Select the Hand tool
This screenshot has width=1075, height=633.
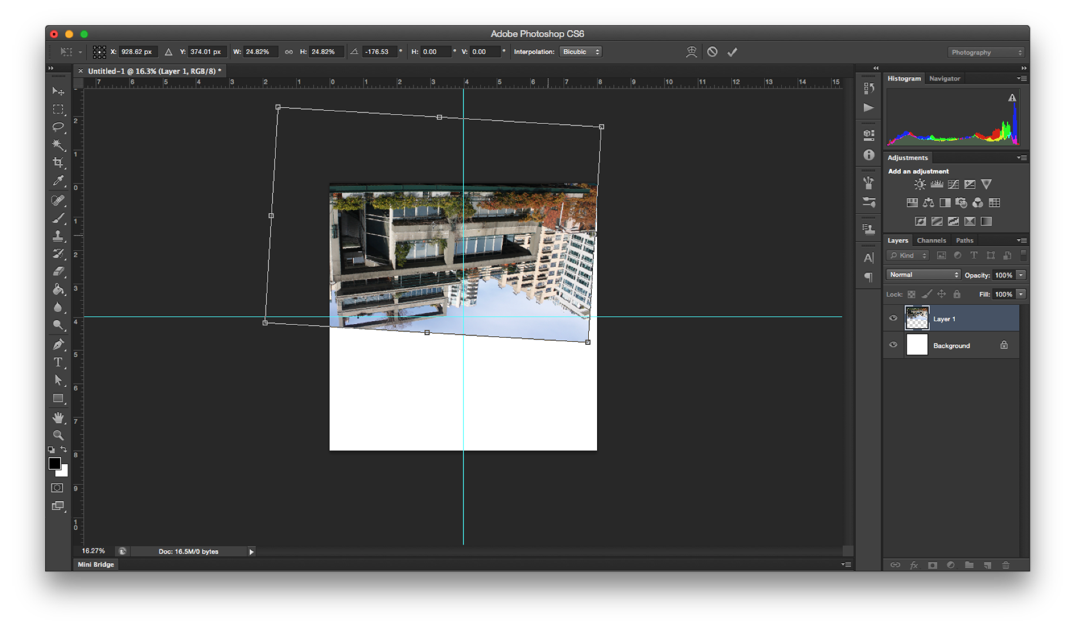click(58, 417)
